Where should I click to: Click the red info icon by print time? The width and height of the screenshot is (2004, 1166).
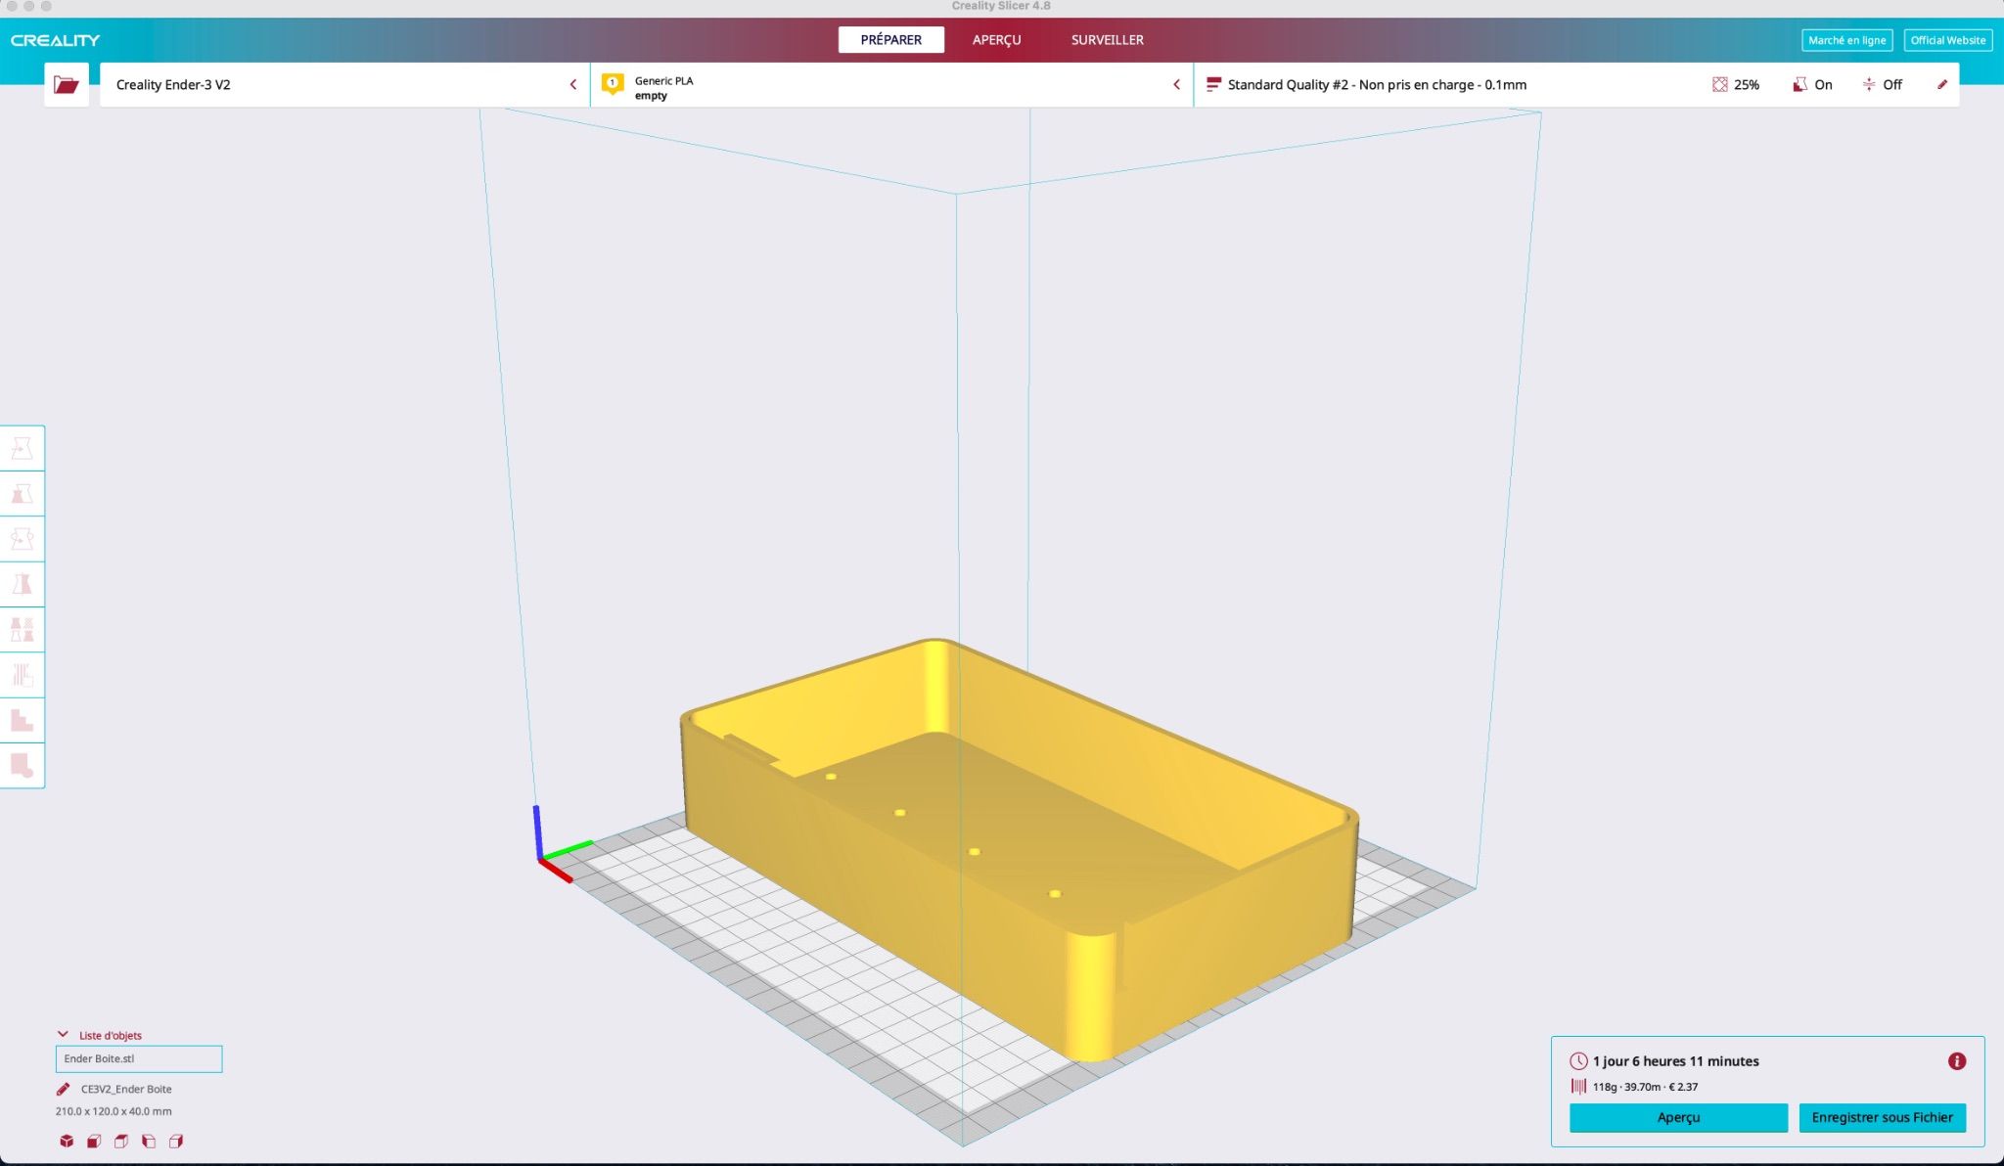pyautogui.click(x=1956, y=1061)
